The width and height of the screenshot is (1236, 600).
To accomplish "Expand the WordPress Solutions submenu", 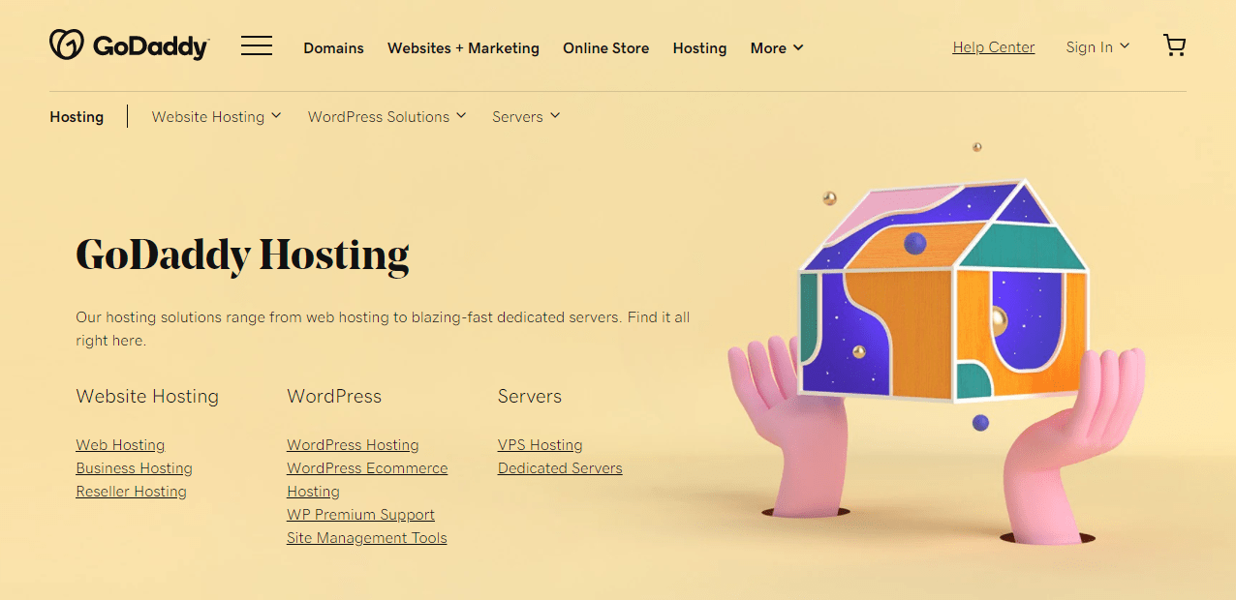I will click(x=386, y=116).
